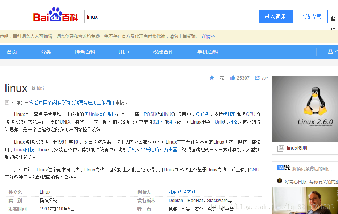Click the TA说 logo icon
This screenshot has width=338, height=214.
pyautogui.click(x=284, y=167)
